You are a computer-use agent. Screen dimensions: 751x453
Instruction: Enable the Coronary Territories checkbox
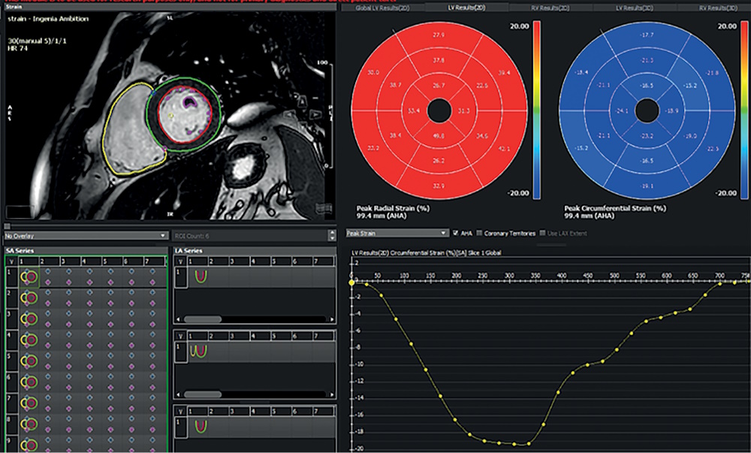click(479, 233)
